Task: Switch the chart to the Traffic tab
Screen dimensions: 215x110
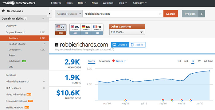Action: 92,61
